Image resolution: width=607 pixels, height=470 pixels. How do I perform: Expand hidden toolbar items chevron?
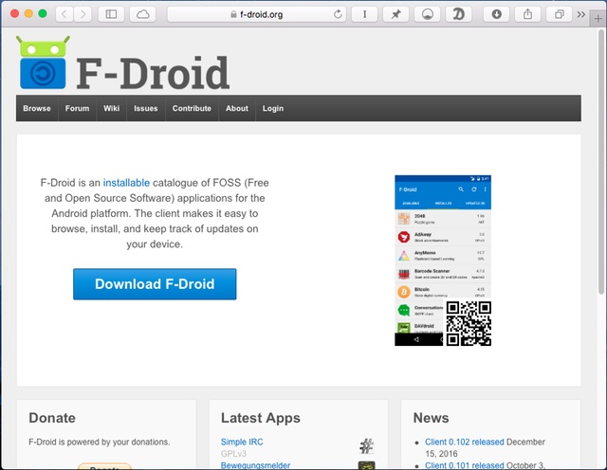pyautogui.click(x=581, y=15)
